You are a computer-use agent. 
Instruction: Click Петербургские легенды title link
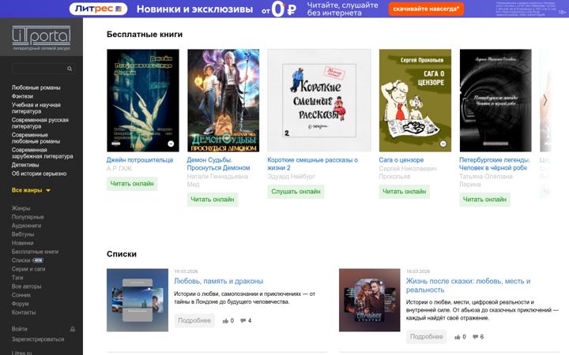[495, 164]
